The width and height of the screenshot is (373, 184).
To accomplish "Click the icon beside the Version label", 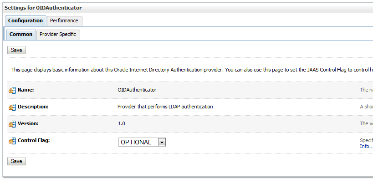I will tap(12, 124).
